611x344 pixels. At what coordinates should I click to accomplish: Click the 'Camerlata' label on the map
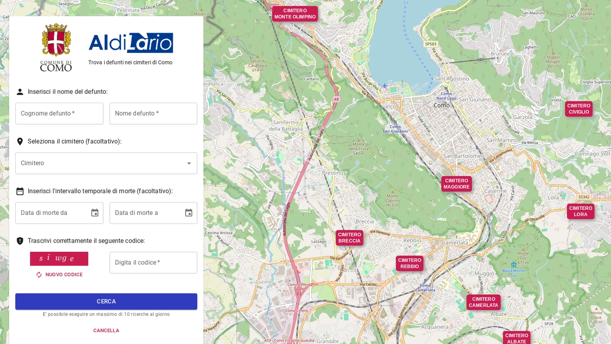(455, 243)
